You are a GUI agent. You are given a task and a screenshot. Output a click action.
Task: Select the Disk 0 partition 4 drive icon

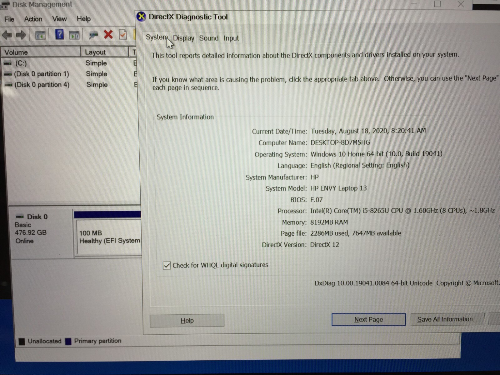pyautogui.click(x=9, y=85)
